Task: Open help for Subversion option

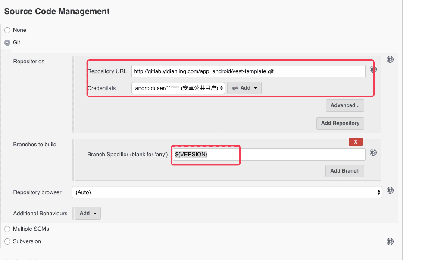Action: click(x=390, y=241)
